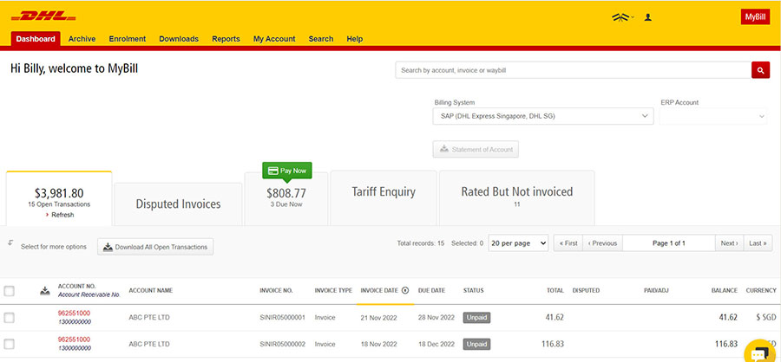
Task: Open the user profile icon
Action: coord(647,17)
